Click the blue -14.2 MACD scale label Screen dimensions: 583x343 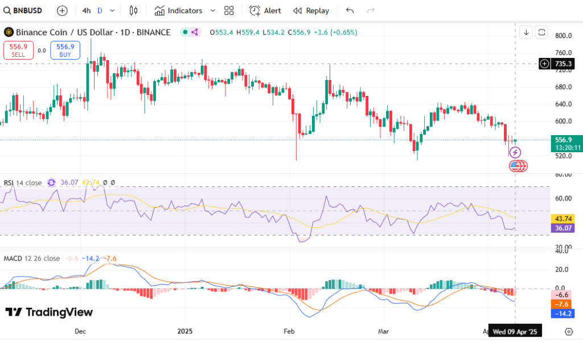coord(563,313)
